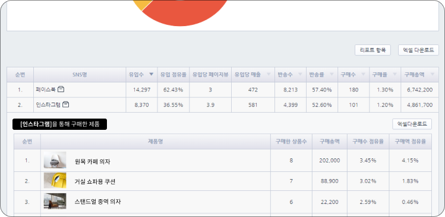Download product list with 엑셀다운로드 button
The width and height of the screenshot is (445, 217).
tap(412, 124)
